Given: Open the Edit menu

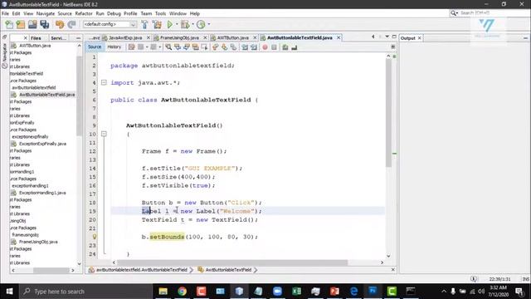Looking at the screenshot, I should [16, 13].
